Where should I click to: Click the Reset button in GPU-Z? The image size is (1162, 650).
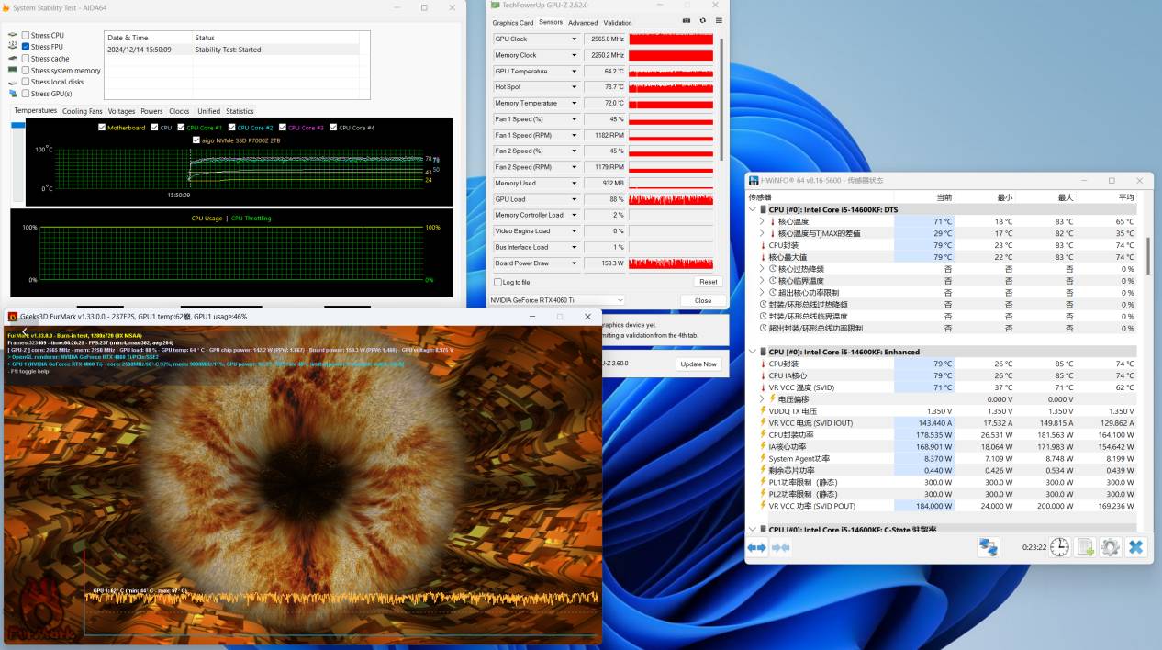[x=708, y=282]
